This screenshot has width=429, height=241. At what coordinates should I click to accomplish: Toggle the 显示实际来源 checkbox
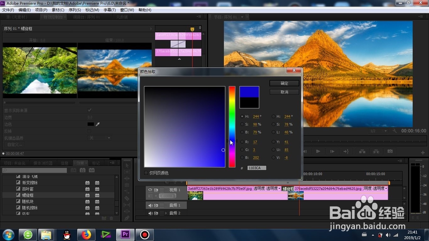click(x=90, y=110)
